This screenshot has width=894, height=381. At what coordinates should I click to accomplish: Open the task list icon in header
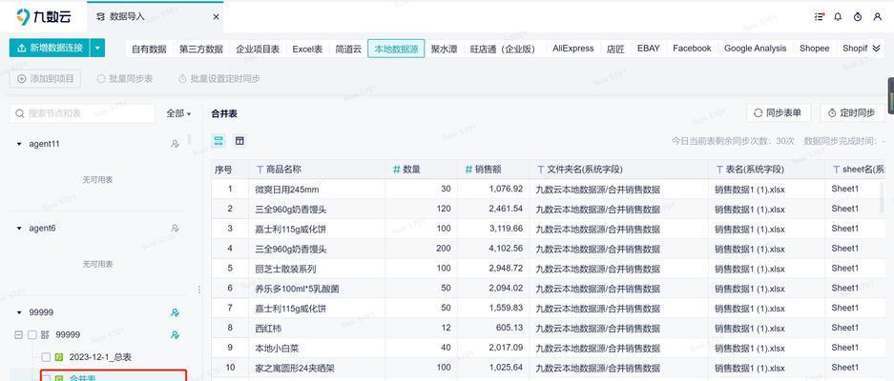pyautogui.click(x=820, y=17)
